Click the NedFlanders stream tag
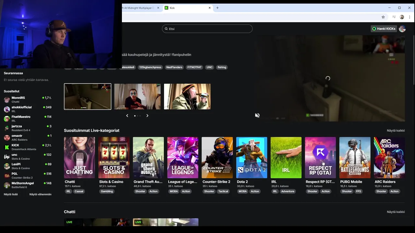 pyautogui.click(x=174, y=67)
